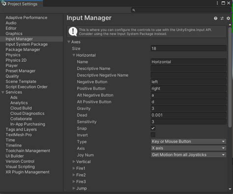Select UI Builder settings

coord(15,156)
